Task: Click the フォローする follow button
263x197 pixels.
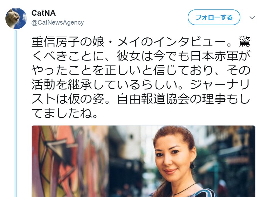Action: 214,17
